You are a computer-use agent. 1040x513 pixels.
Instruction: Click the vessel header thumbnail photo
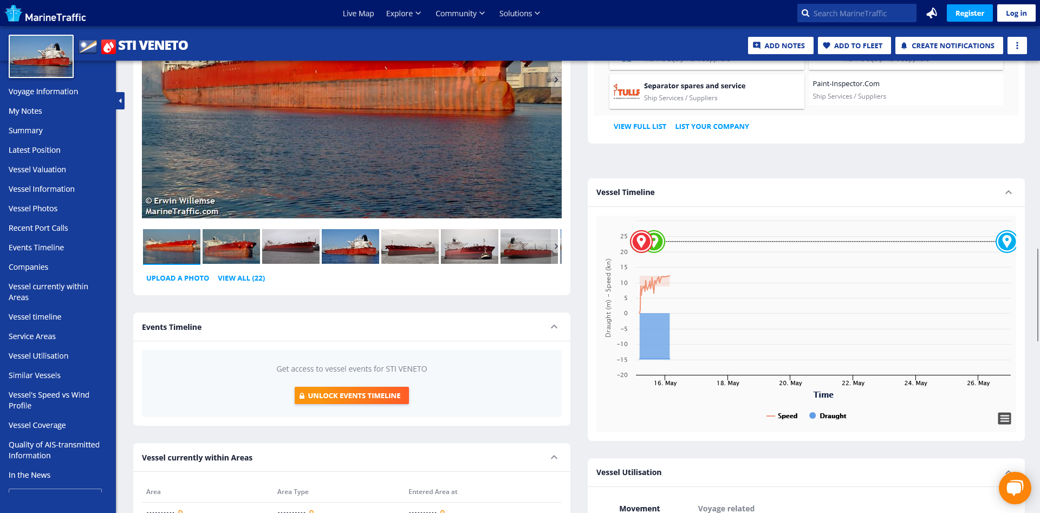tap(41, 56)
